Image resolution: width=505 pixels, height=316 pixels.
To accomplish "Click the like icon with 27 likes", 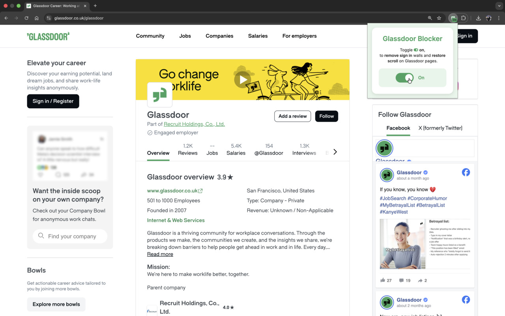I will [383, 280].
